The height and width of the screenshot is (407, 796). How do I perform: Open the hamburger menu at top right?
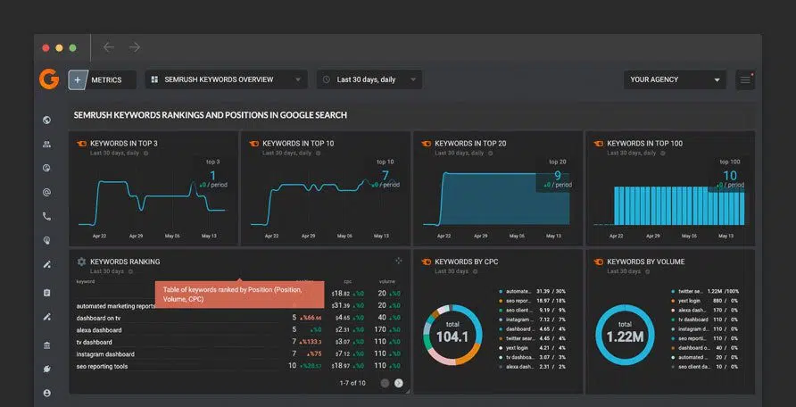[745, 79]
